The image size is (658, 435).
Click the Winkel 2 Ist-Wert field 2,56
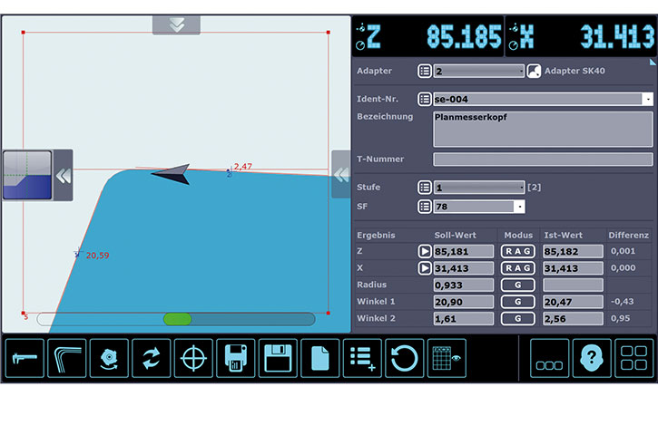(574, 318)
